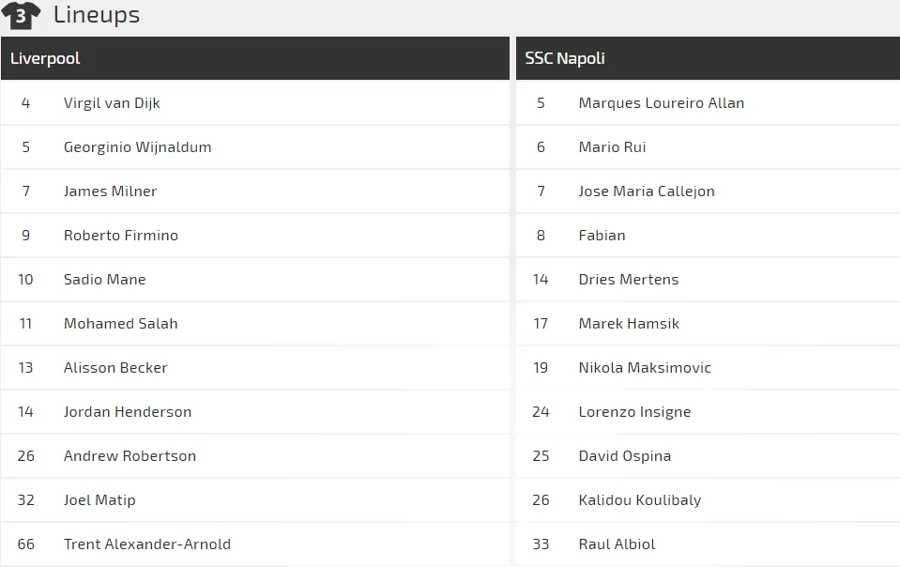Select Sadio Mane from the lineup
The width and height of the screenshot is (900, 567).
[104, 280]
